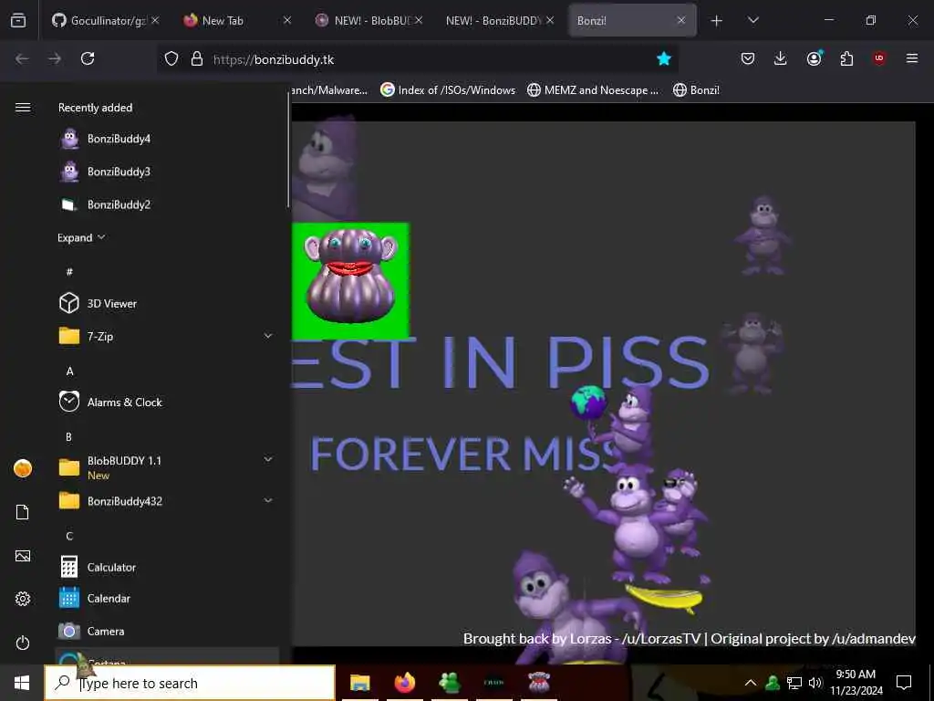View site security padlock info
934x701 pixels.
(197, 58)
